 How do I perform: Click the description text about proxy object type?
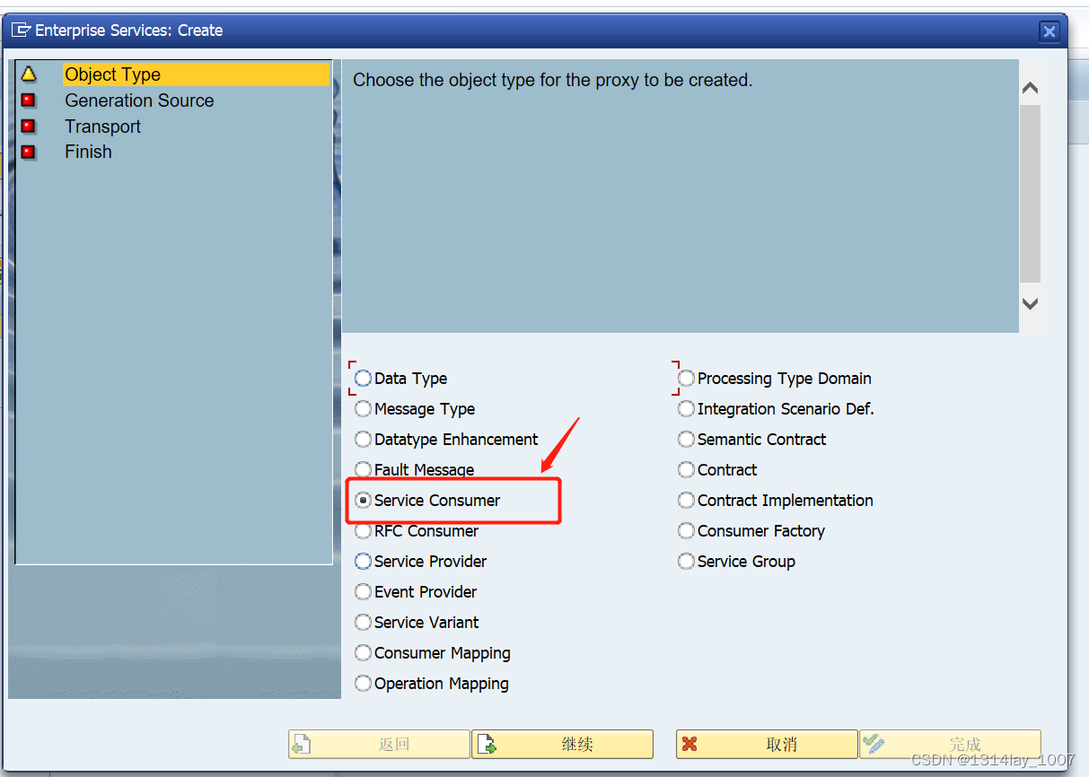(x=552, y=80)
